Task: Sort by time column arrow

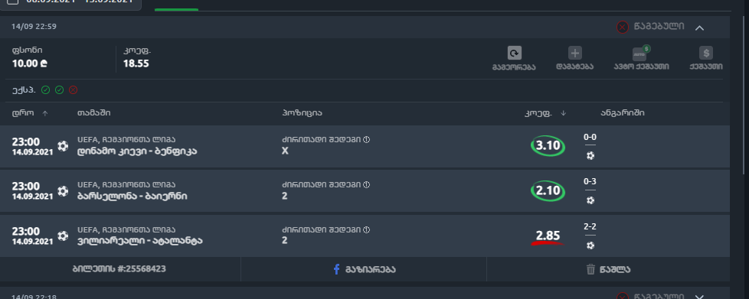Action: (45, 113)
